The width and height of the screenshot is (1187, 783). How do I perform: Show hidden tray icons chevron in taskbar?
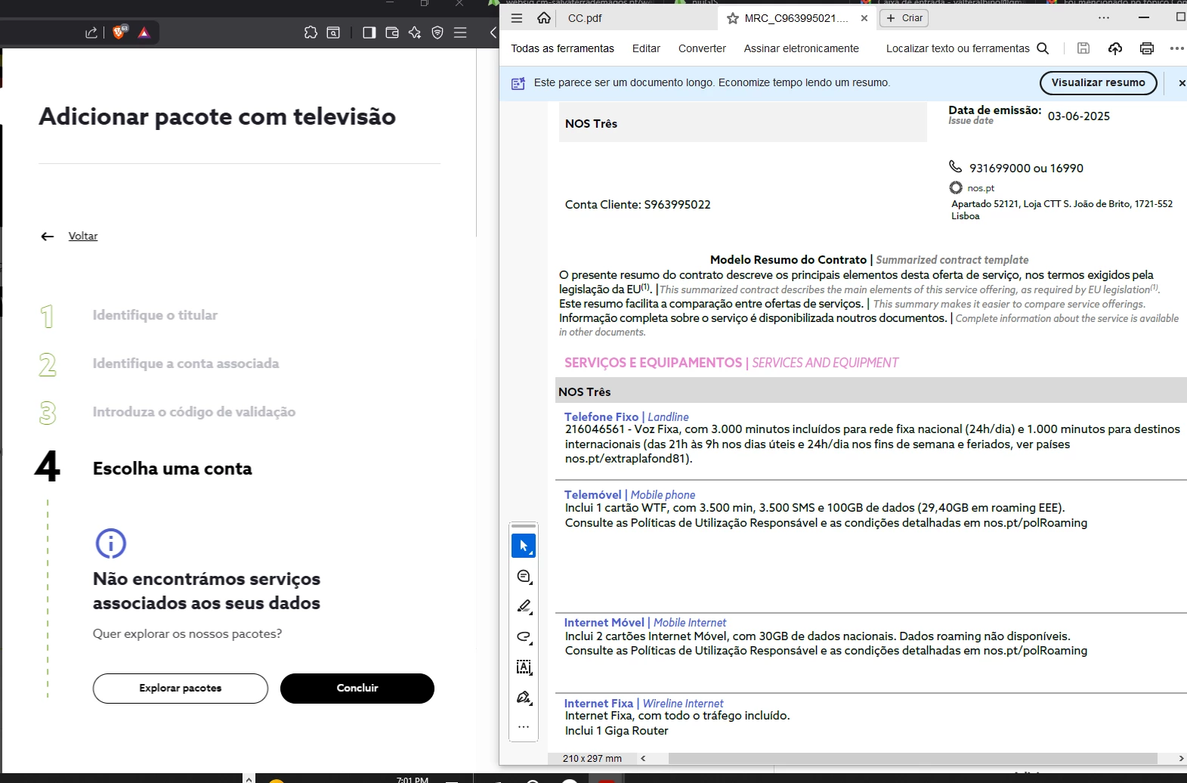[248, 778]
